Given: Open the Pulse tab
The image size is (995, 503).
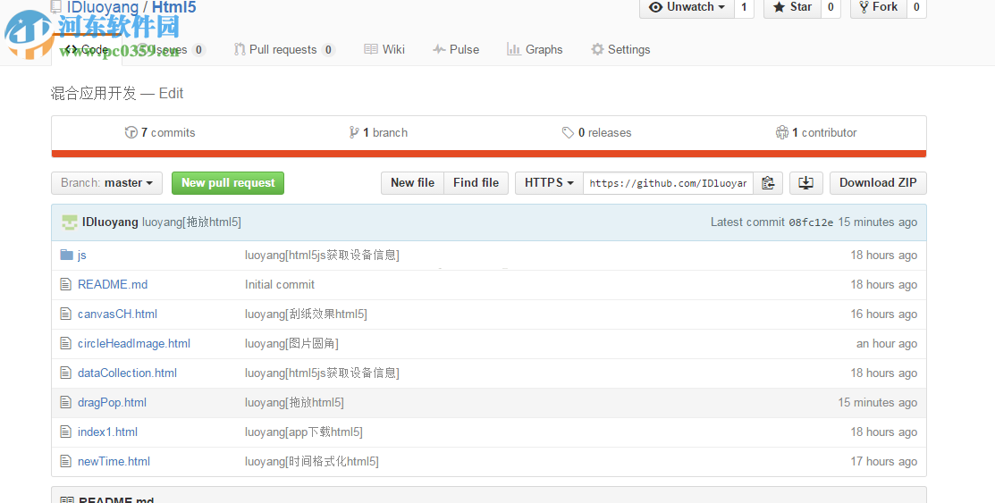Looking at the screenshot, I should pyautogui.click(x=456, y=49).
